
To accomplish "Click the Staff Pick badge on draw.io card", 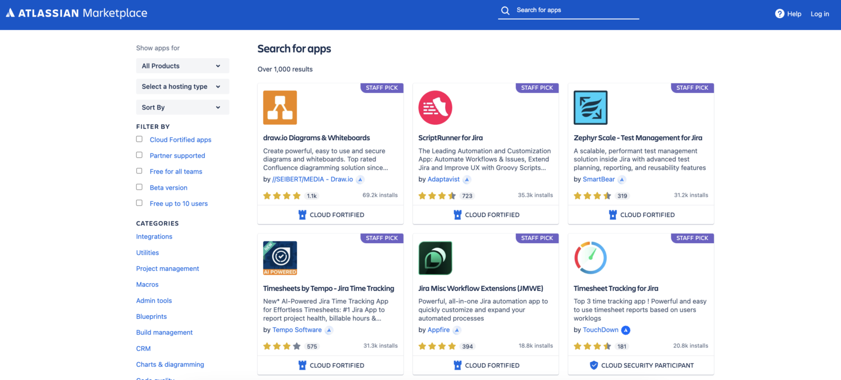I will point(382,88).
